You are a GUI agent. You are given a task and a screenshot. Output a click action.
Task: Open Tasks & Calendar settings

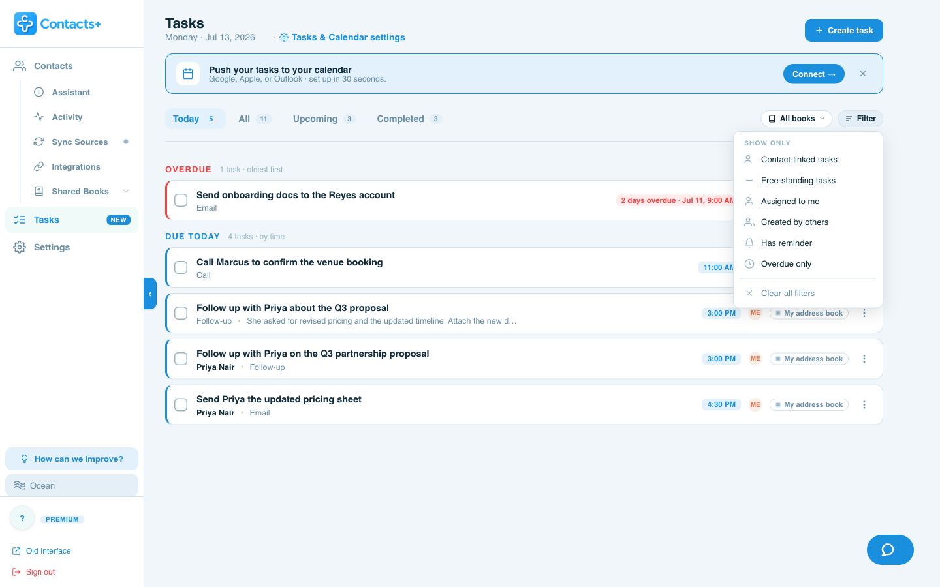pos(342,37)
